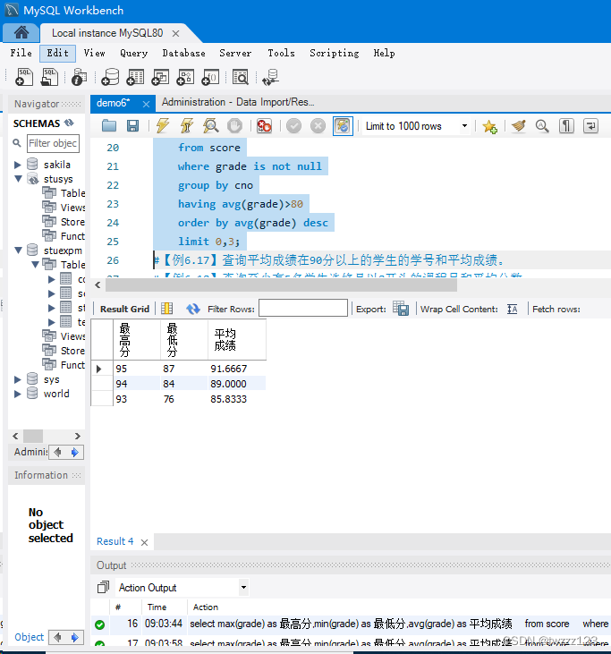The width and height of the screenshot is (611, 654).
Task: Expand the sakila schema
Action: 18,165
